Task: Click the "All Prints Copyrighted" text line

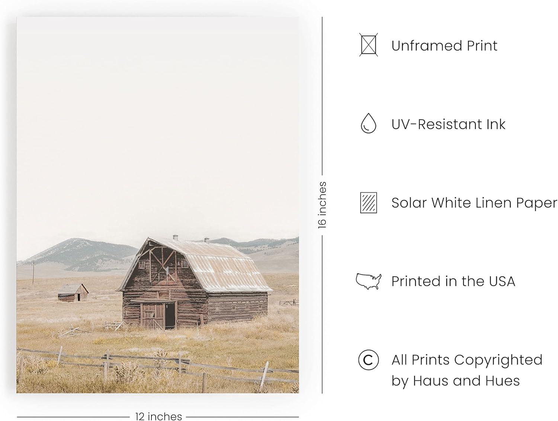Action: (467, 360)
